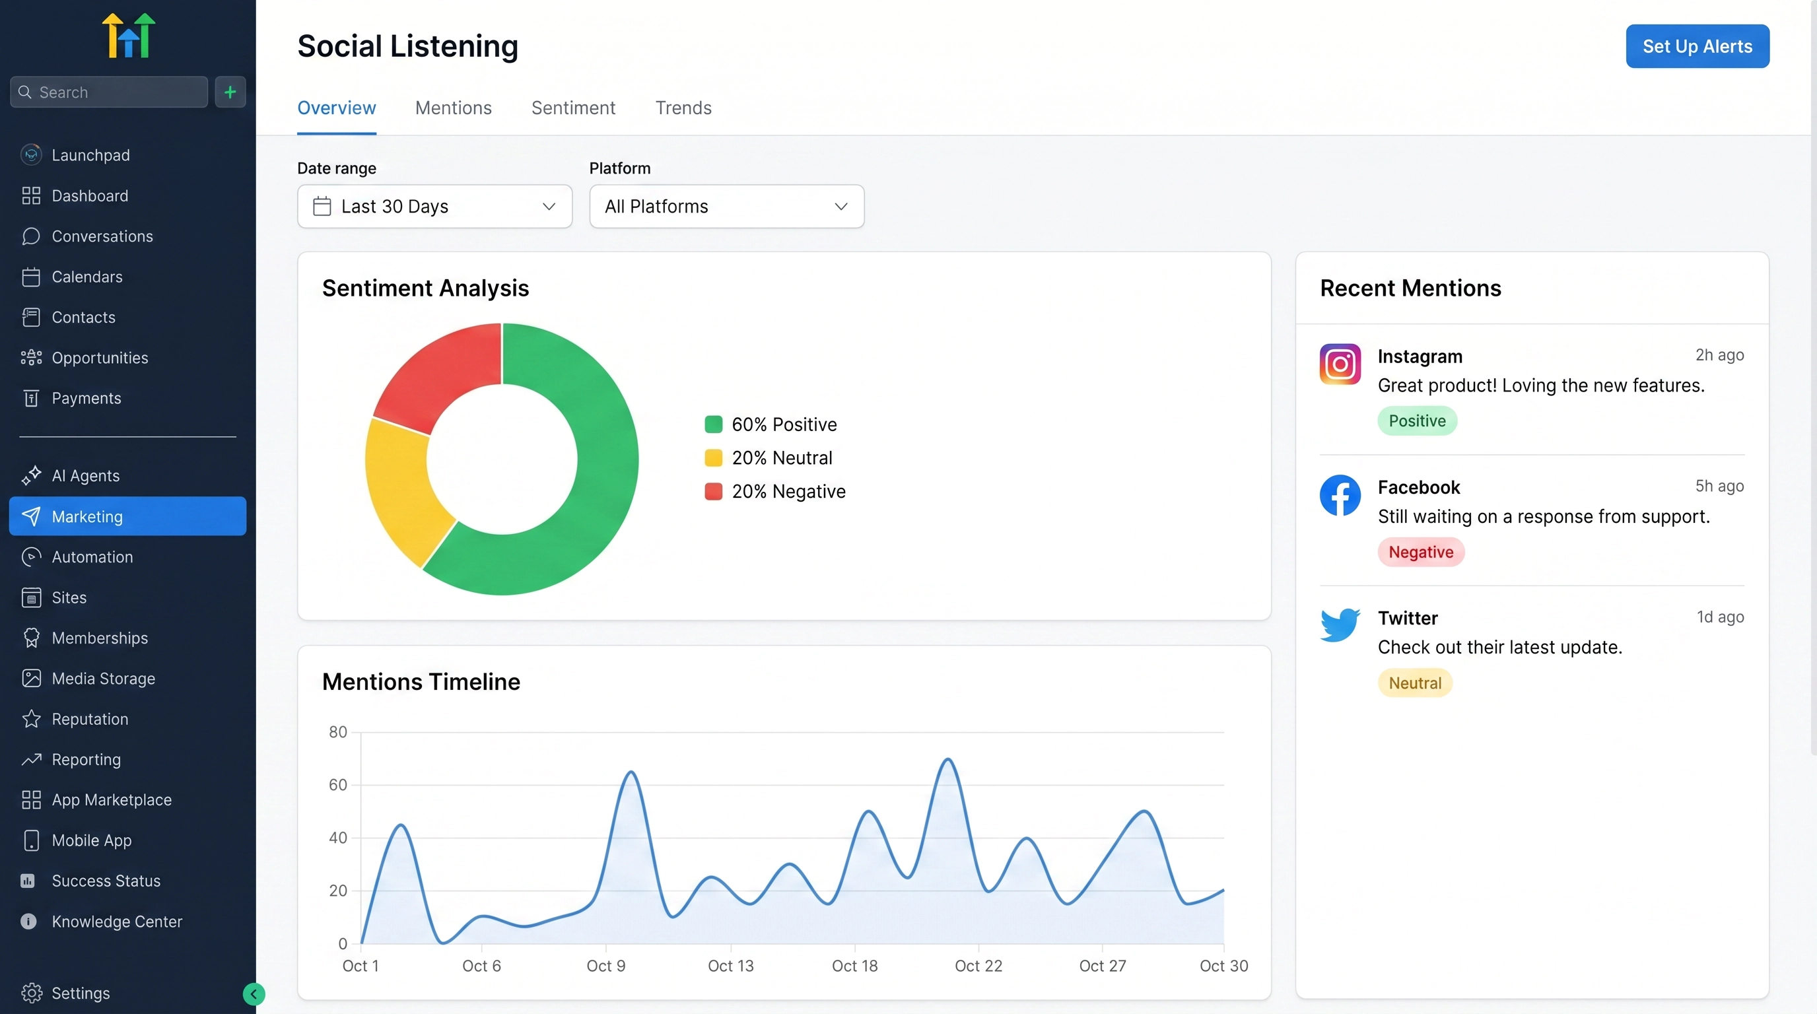Click the yellow Neutral legend swatch

713,457
